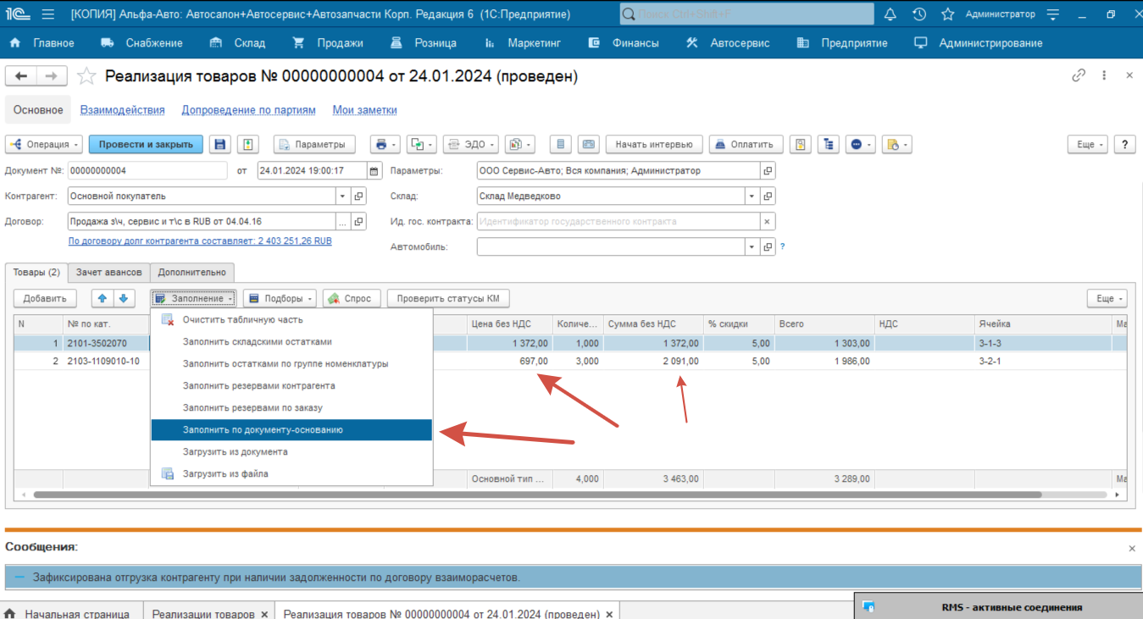Open Договор card with the open icon
Screen dimensions: 1143x619
[x=358, y=222]
